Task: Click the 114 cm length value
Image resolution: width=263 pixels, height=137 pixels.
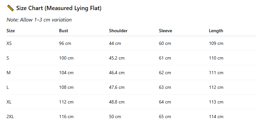Action: [216, 116]
